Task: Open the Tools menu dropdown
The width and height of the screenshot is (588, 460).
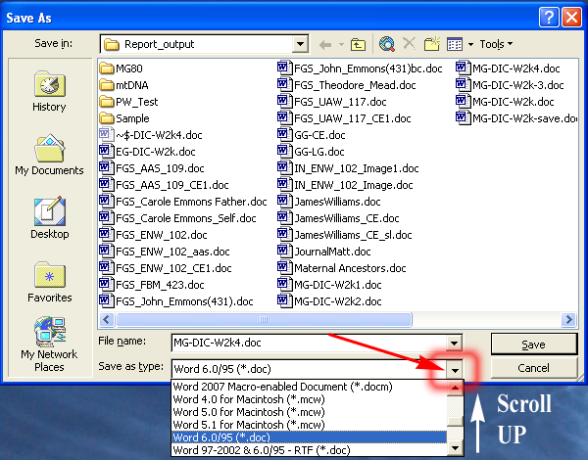Action: [x=496, y=44]
